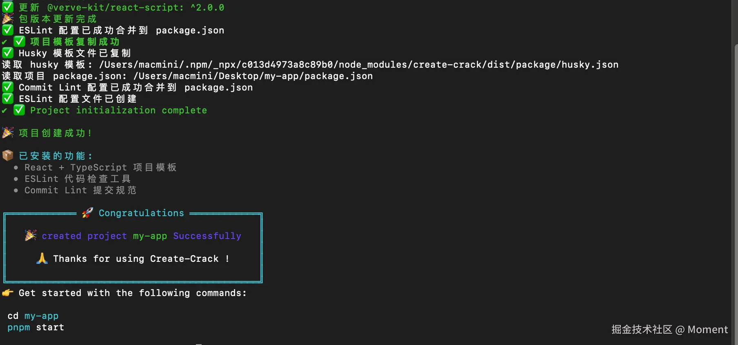
Task: Click the green check beside ESLint 配置文件已创建
Action: (8, 99)
